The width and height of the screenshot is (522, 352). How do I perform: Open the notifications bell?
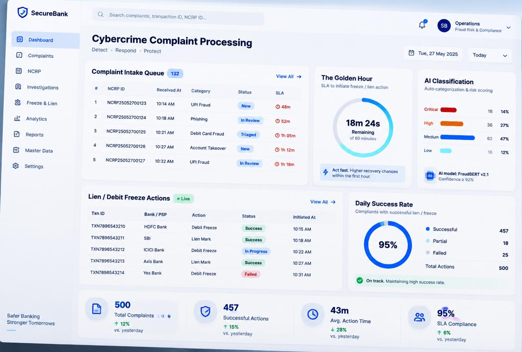[422, 25]
